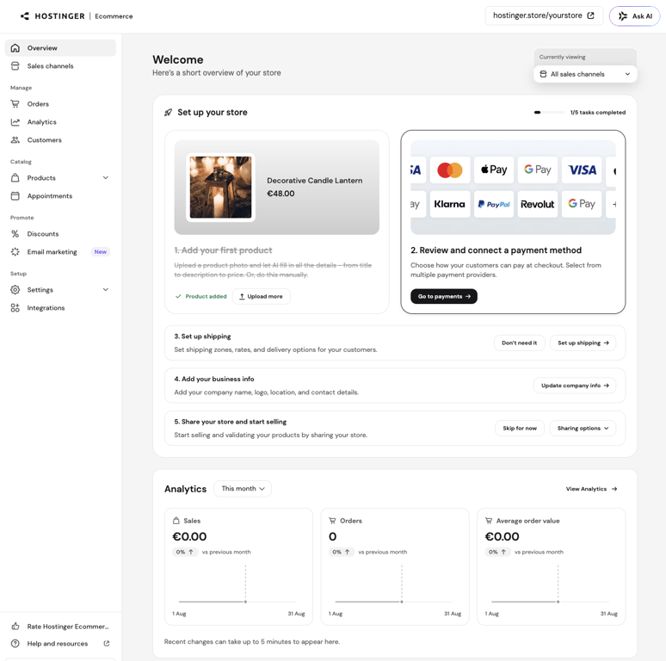Screen dimensions: 666x661
Task: Expand the Products submenu chevron
Action: pos(106,177)
